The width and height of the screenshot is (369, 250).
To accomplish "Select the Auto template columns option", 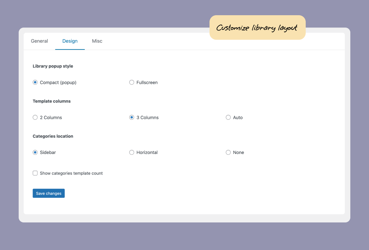I will [x=228, y=117].
